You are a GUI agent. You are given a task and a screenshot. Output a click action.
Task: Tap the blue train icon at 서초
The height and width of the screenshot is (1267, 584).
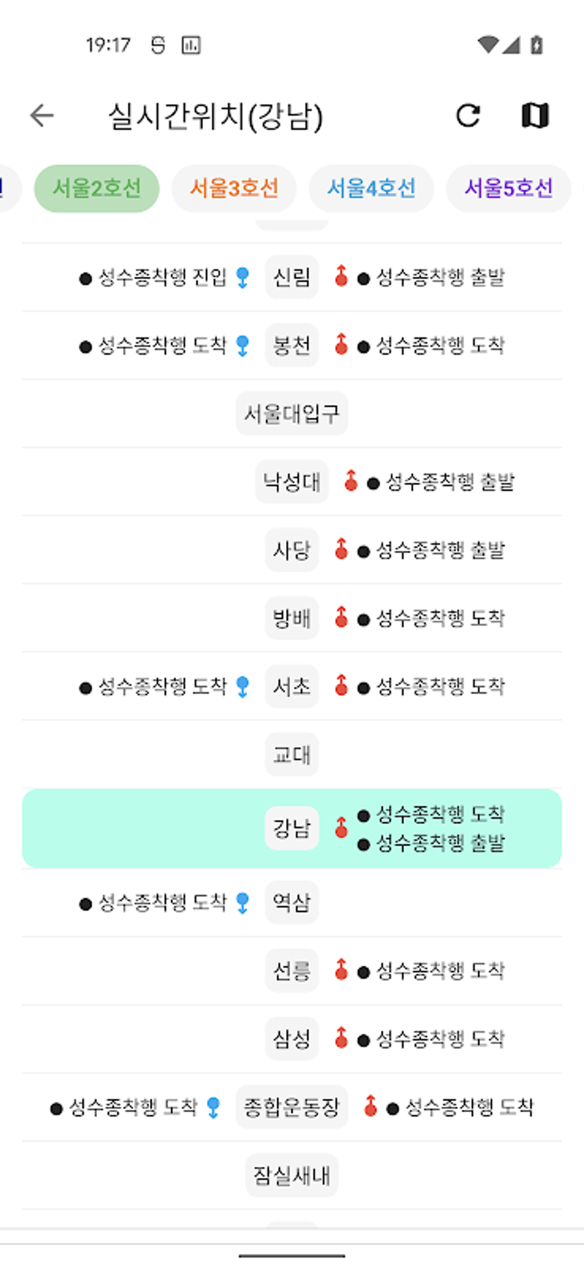pyautogui.click(x=243, y=687)
